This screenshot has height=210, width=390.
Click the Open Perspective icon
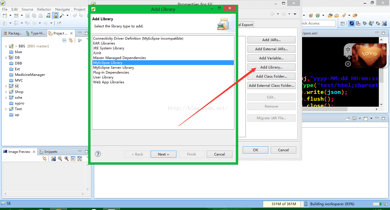click(343, 23)
